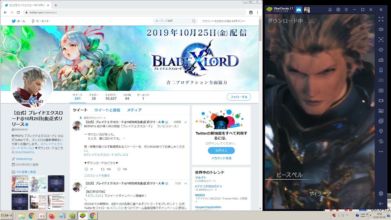
Task: Click Chrome back button
Action: pos(5,13)
